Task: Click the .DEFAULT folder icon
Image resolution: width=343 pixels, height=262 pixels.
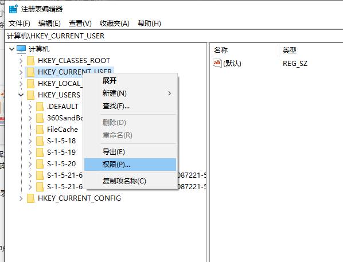Action: point(40,107)
